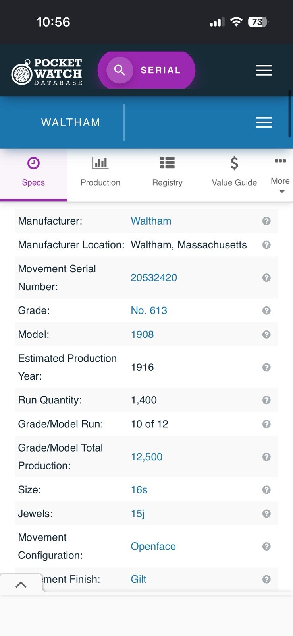Expand the More tab dropdown
The image size is (293, 636).
coord(280,175)
